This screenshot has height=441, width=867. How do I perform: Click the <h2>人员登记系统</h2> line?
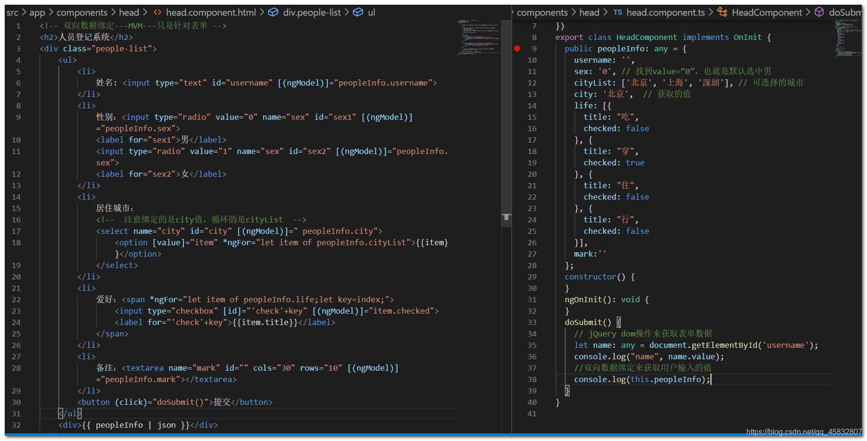coord(86,37)
